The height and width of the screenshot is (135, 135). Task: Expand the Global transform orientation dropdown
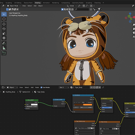coord(72,6)
